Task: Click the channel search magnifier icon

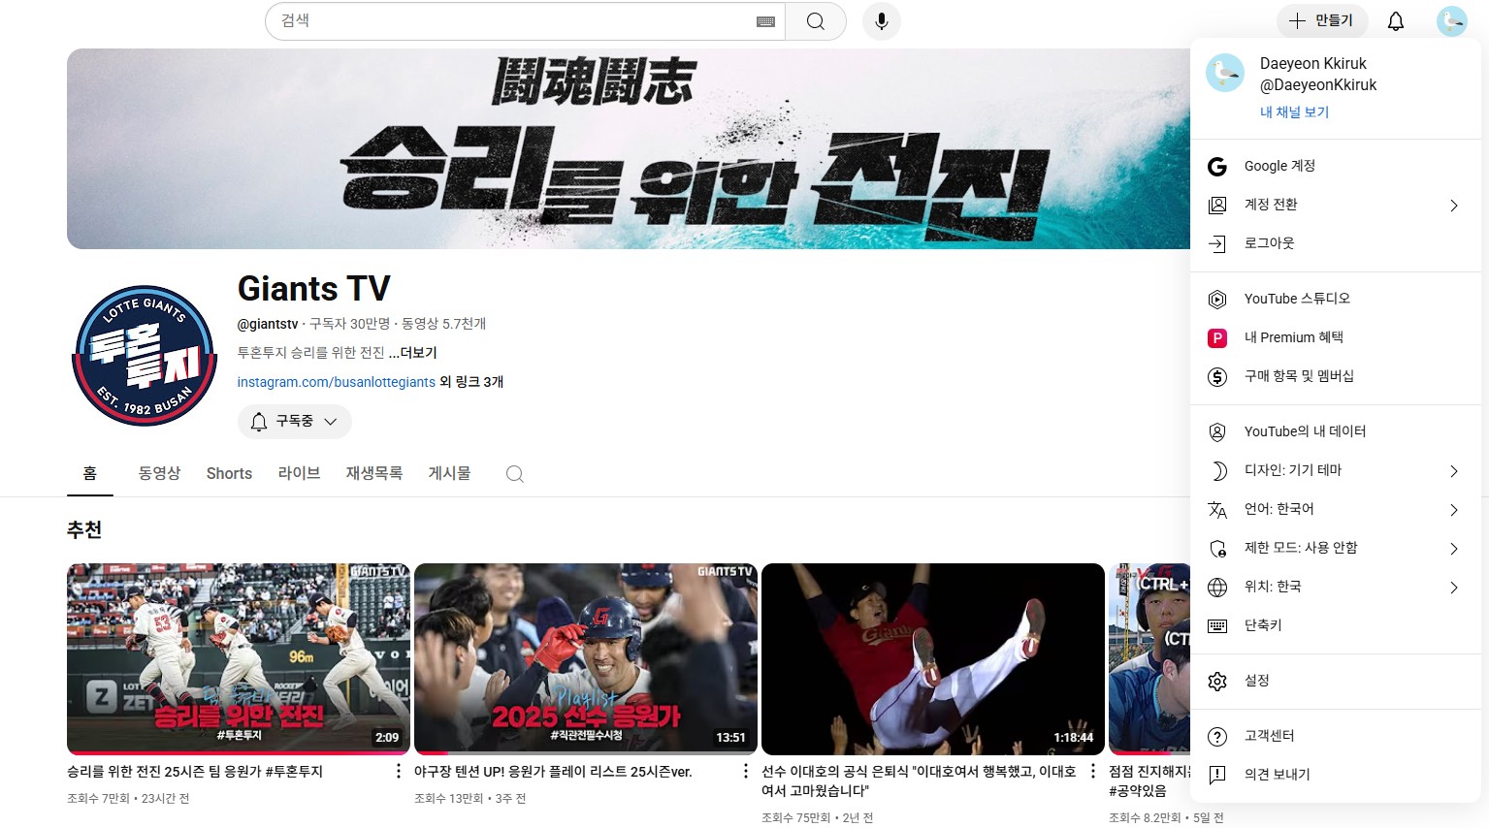Action: tap(515, 474)
